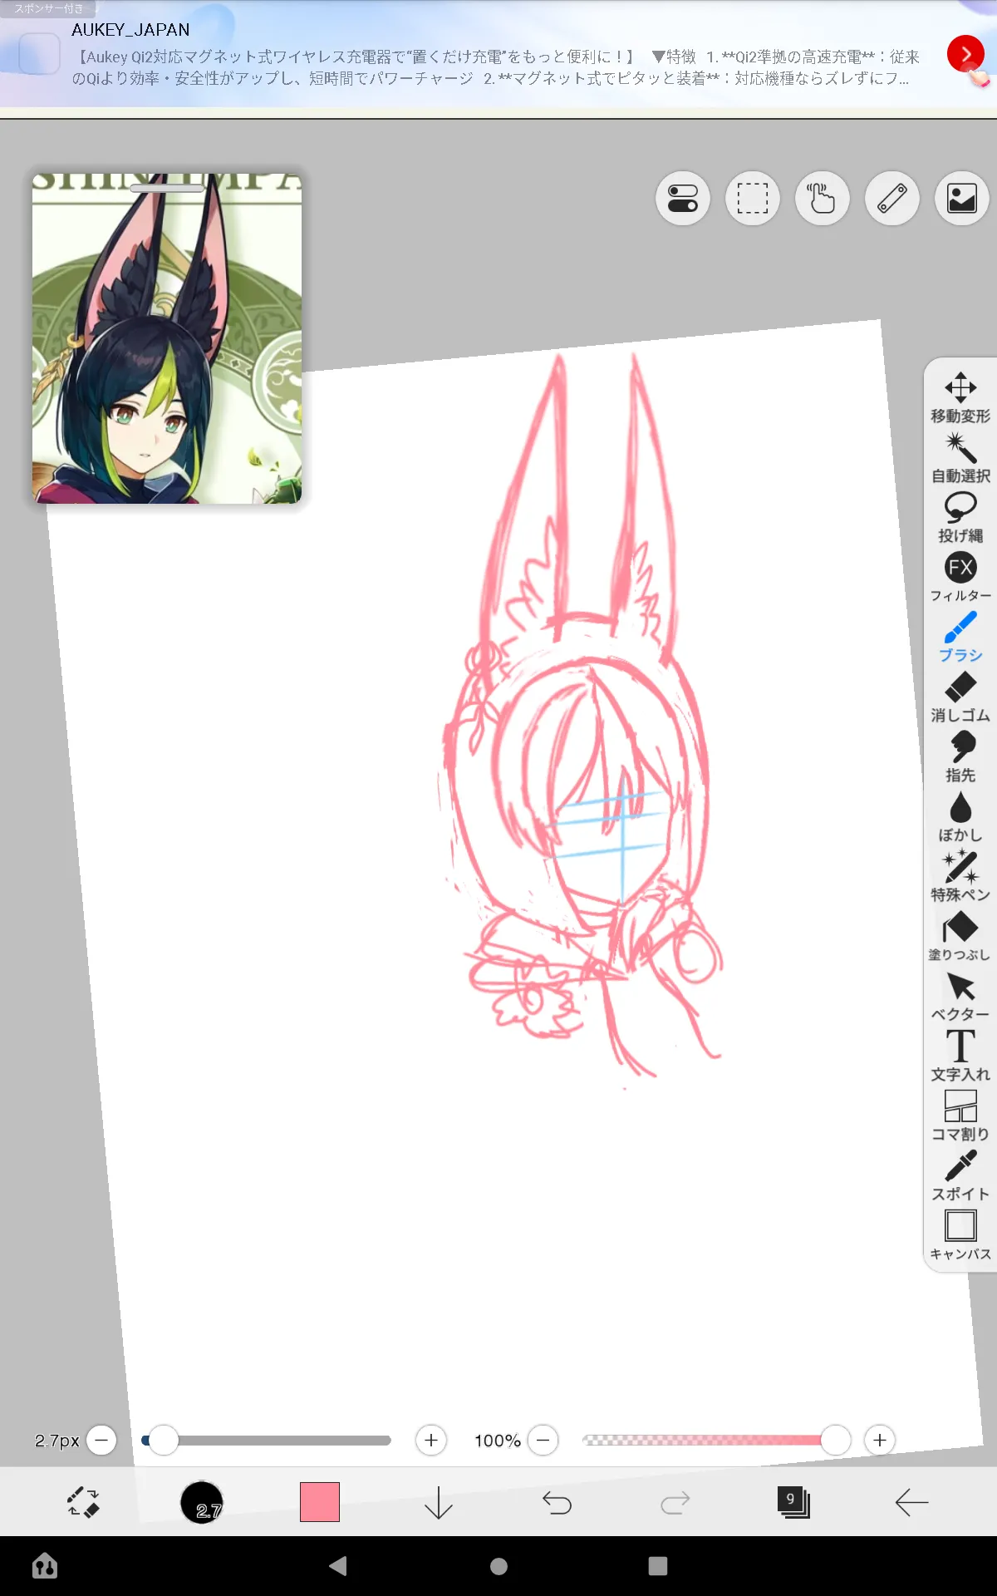Tap the brush/eraser switch icon bottom left
The height and width of the screenshot is (1596, 997).
click(x=83, y=1502)
